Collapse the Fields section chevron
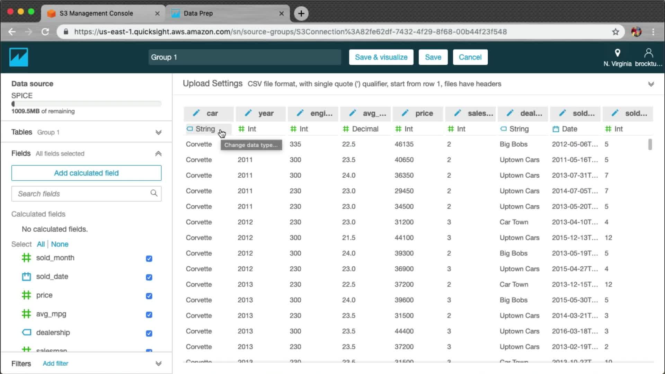This screenshot has width=665, height=374. click(158, 154)
